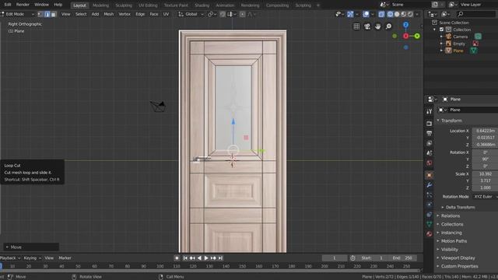
Task: Open the Render menu
Action: pos(23,5)
